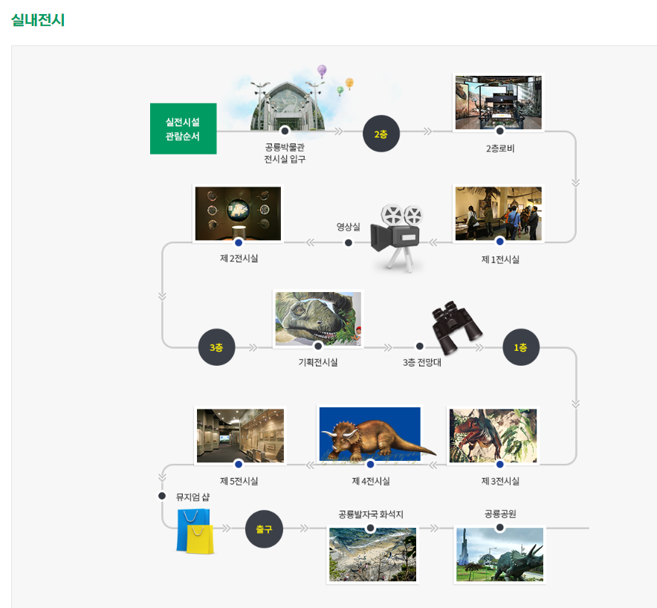Click the 제 3전시실 label
This screenshot has width=657, height=608.
500,481
